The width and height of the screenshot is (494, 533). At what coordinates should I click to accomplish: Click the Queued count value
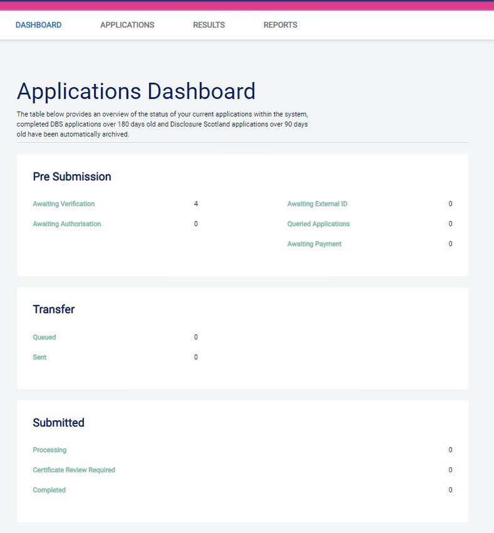(x=196, y=337)
